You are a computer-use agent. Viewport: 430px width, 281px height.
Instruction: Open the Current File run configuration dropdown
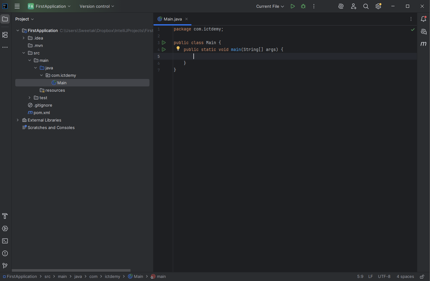coord(270,6)
